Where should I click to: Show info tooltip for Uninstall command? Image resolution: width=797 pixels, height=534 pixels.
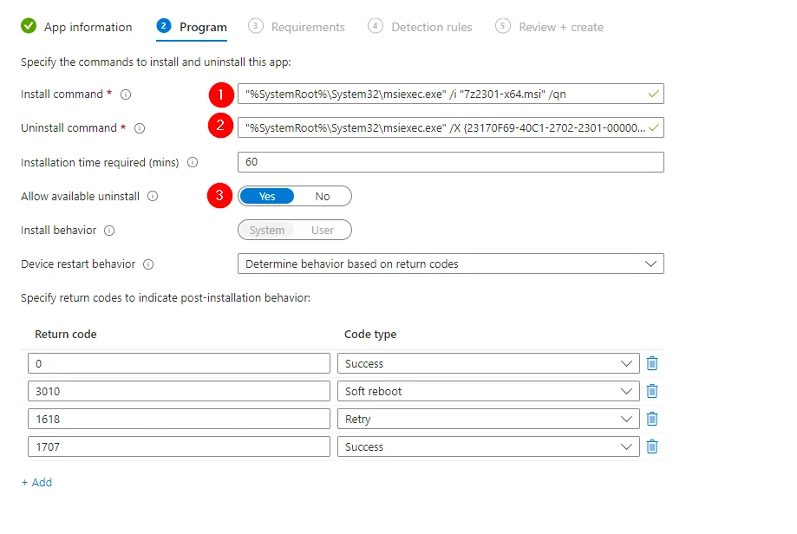coord(140,128)
